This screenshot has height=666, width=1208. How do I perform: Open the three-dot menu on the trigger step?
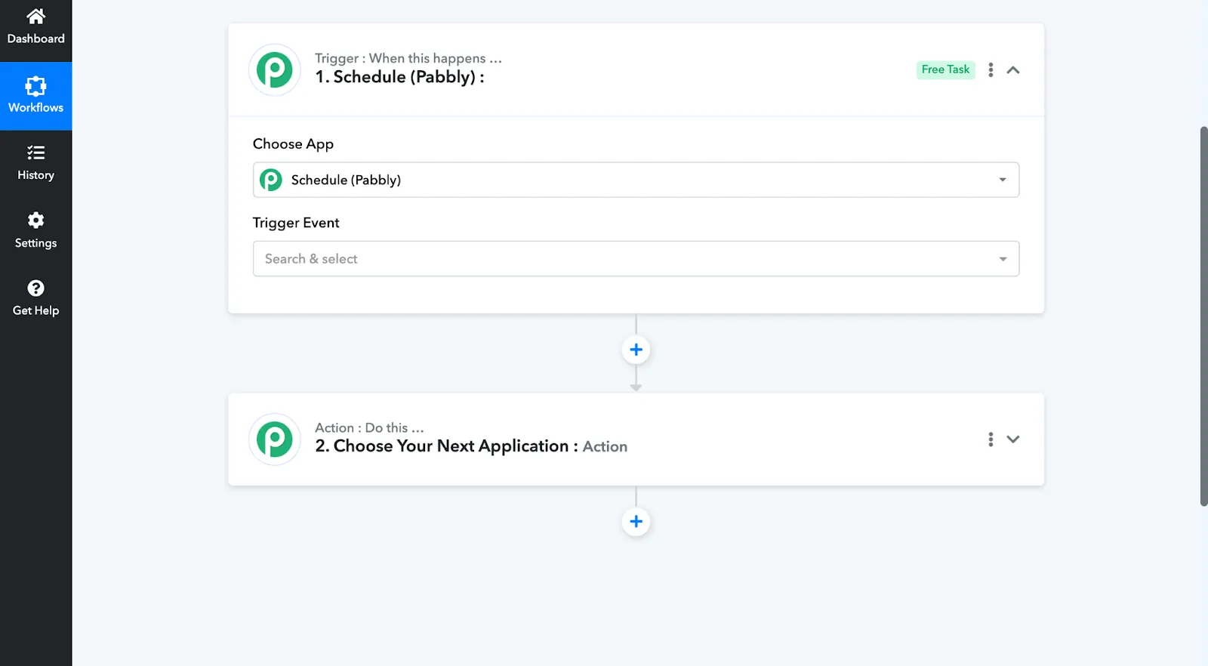coord(991,69)
